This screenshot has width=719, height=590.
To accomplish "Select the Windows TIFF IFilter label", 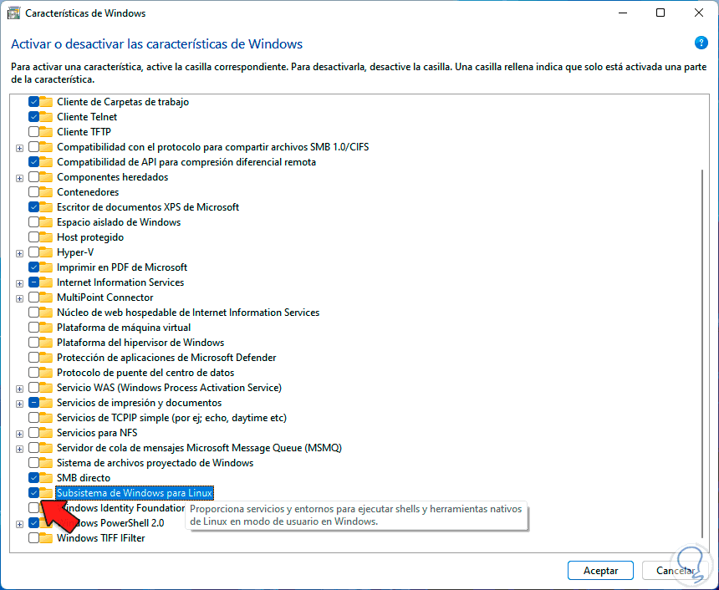I will pos(101,537).
